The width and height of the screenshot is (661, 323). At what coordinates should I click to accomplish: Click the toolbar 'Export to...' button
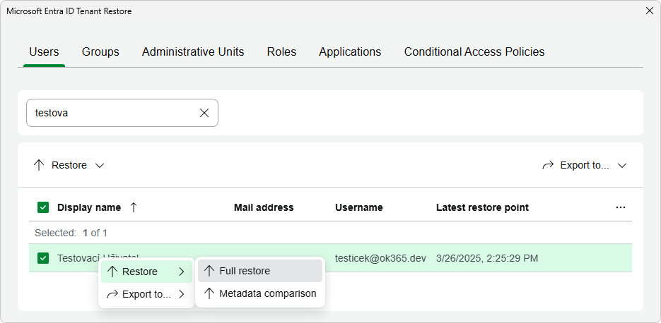point(584,165)
